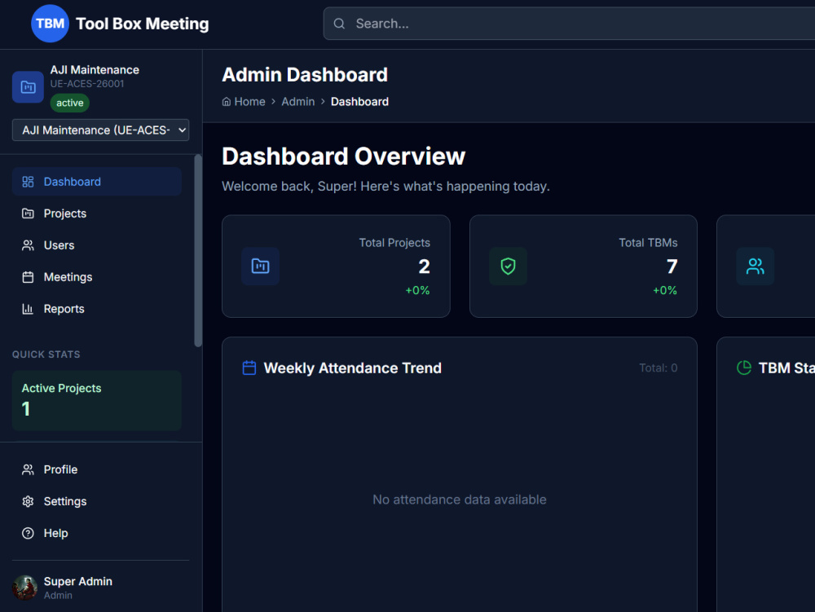Click the Help question mark icon

(28, 533)
